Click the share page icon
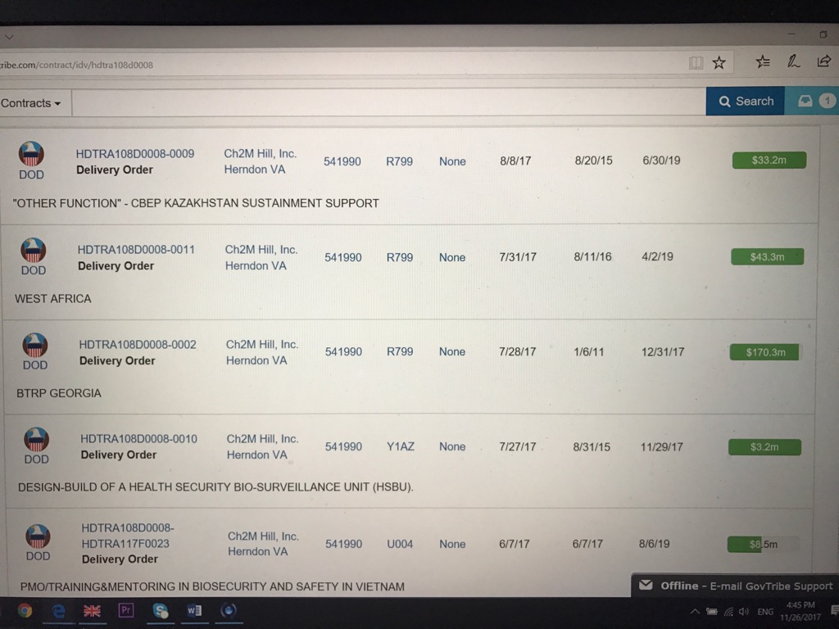This screenshot has width=839, height=629. point(823,61)
